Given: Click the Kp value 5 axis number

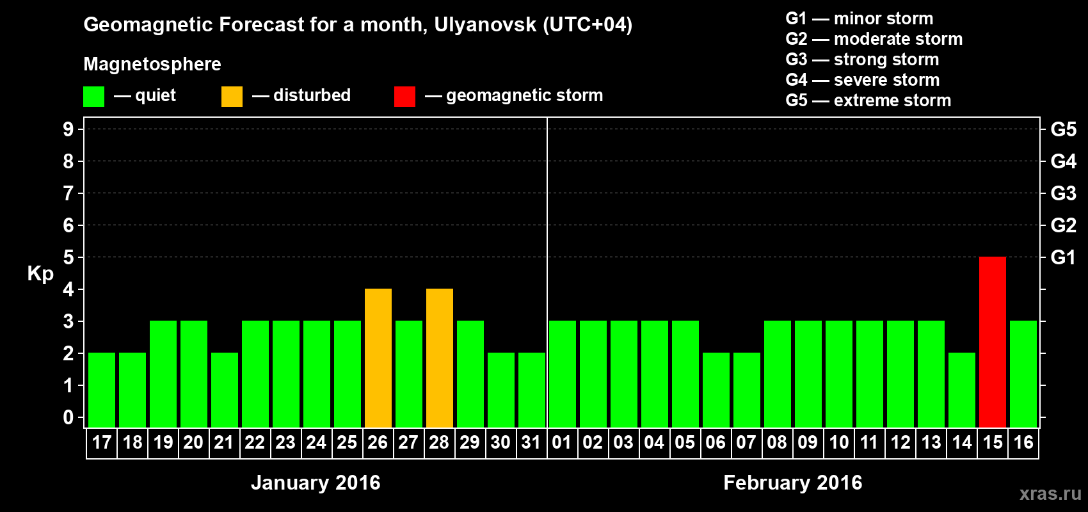Looking at the screenshot, I should coord(68,257).
